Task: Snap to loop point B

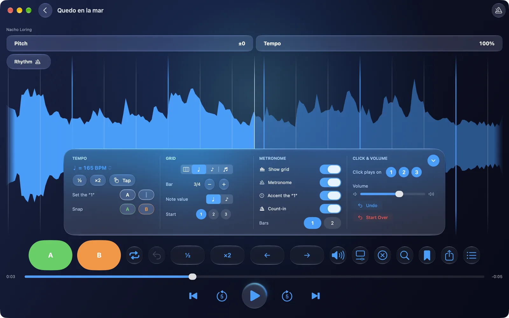Action: click(x=146, y=209)
